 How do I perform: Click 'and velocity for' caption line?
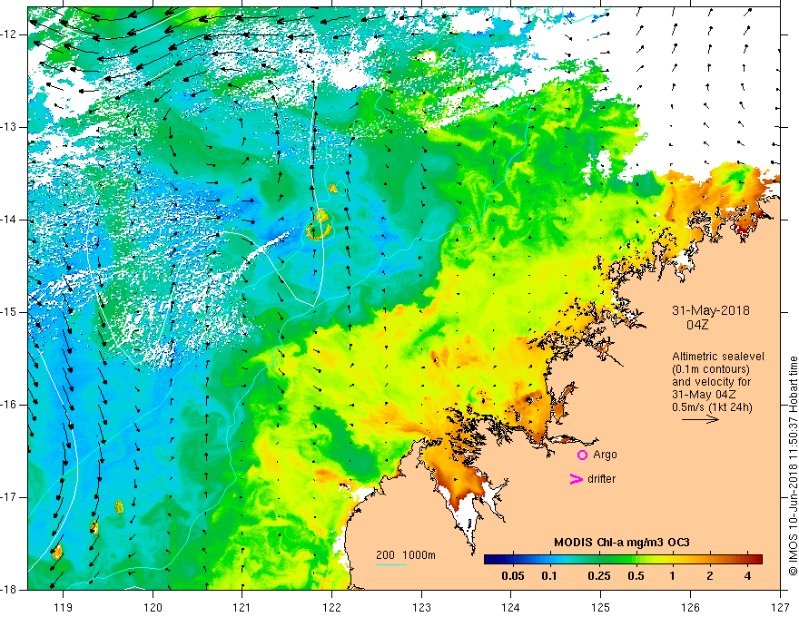pos(711,381)
